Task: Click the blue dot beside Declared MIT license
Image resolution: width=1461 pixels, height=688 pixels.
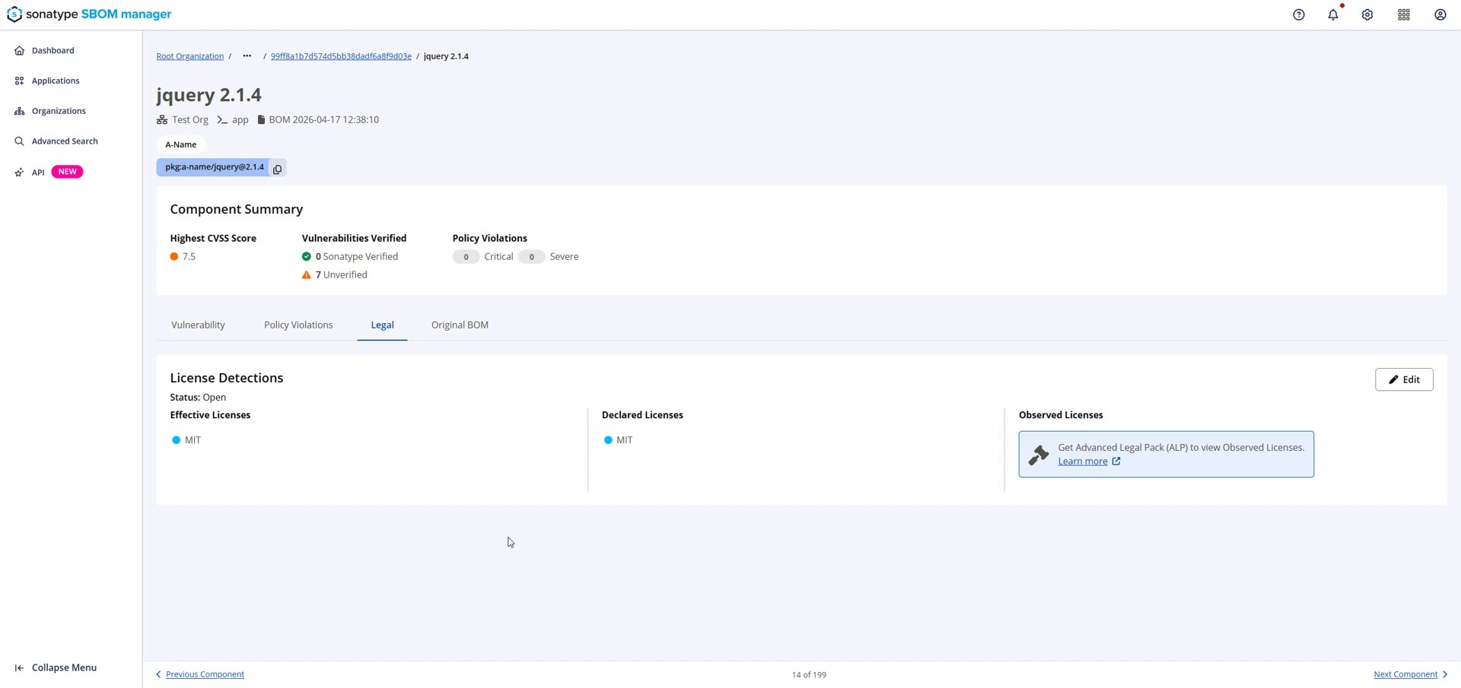Action: (x=608, y=440)
